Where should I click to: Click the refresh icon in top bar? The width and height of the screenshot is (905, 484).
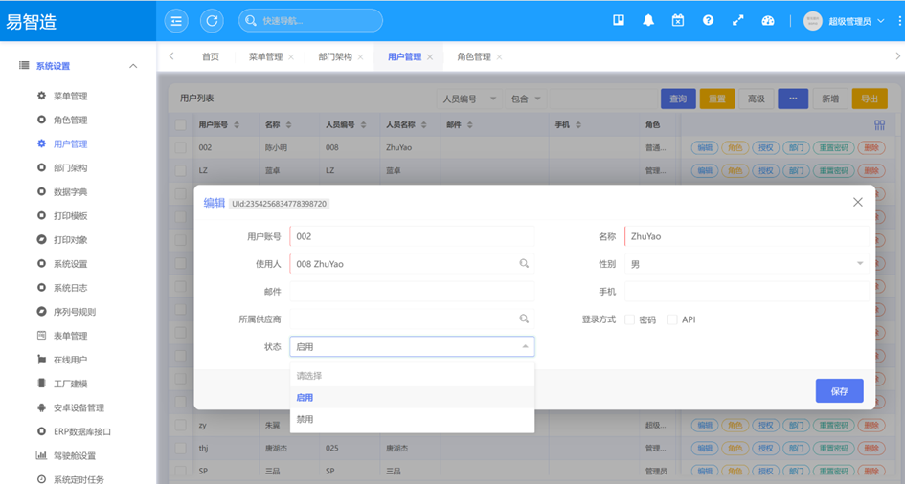[x=212, y=20]
